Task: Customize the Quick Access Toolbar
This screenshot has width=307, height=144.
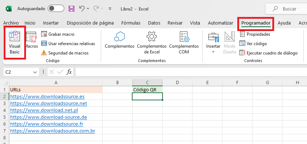Action: 110,9
